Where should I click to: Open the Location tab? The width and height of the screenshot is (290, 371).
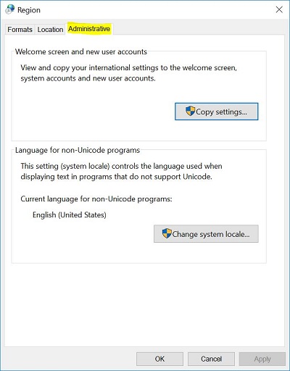pos(50,30)
